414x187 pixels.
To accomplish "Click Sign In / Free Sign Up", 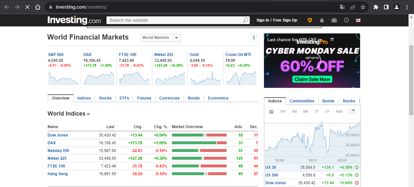I will pyautogui.click(x=277, y=20).
